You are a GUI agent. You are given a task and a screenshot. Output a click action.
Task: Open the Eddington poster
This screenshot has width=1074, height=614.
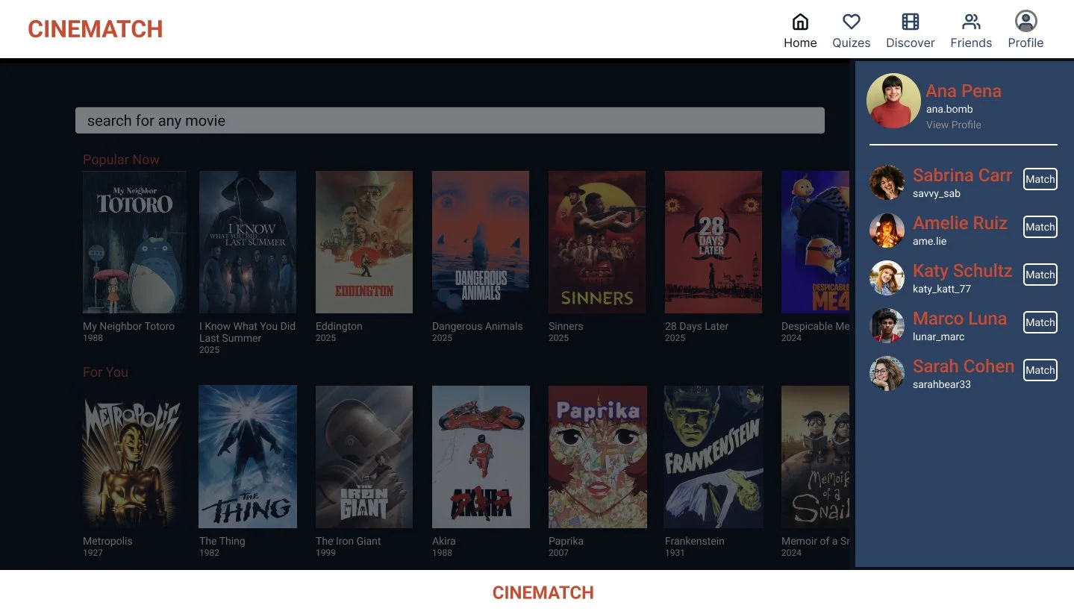point(364,242)
